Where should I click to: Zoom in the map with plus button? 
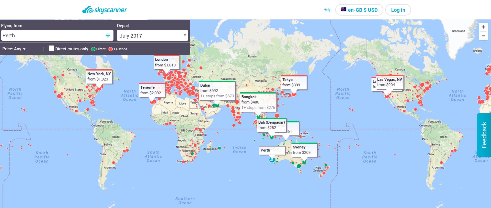pos(483,27)
